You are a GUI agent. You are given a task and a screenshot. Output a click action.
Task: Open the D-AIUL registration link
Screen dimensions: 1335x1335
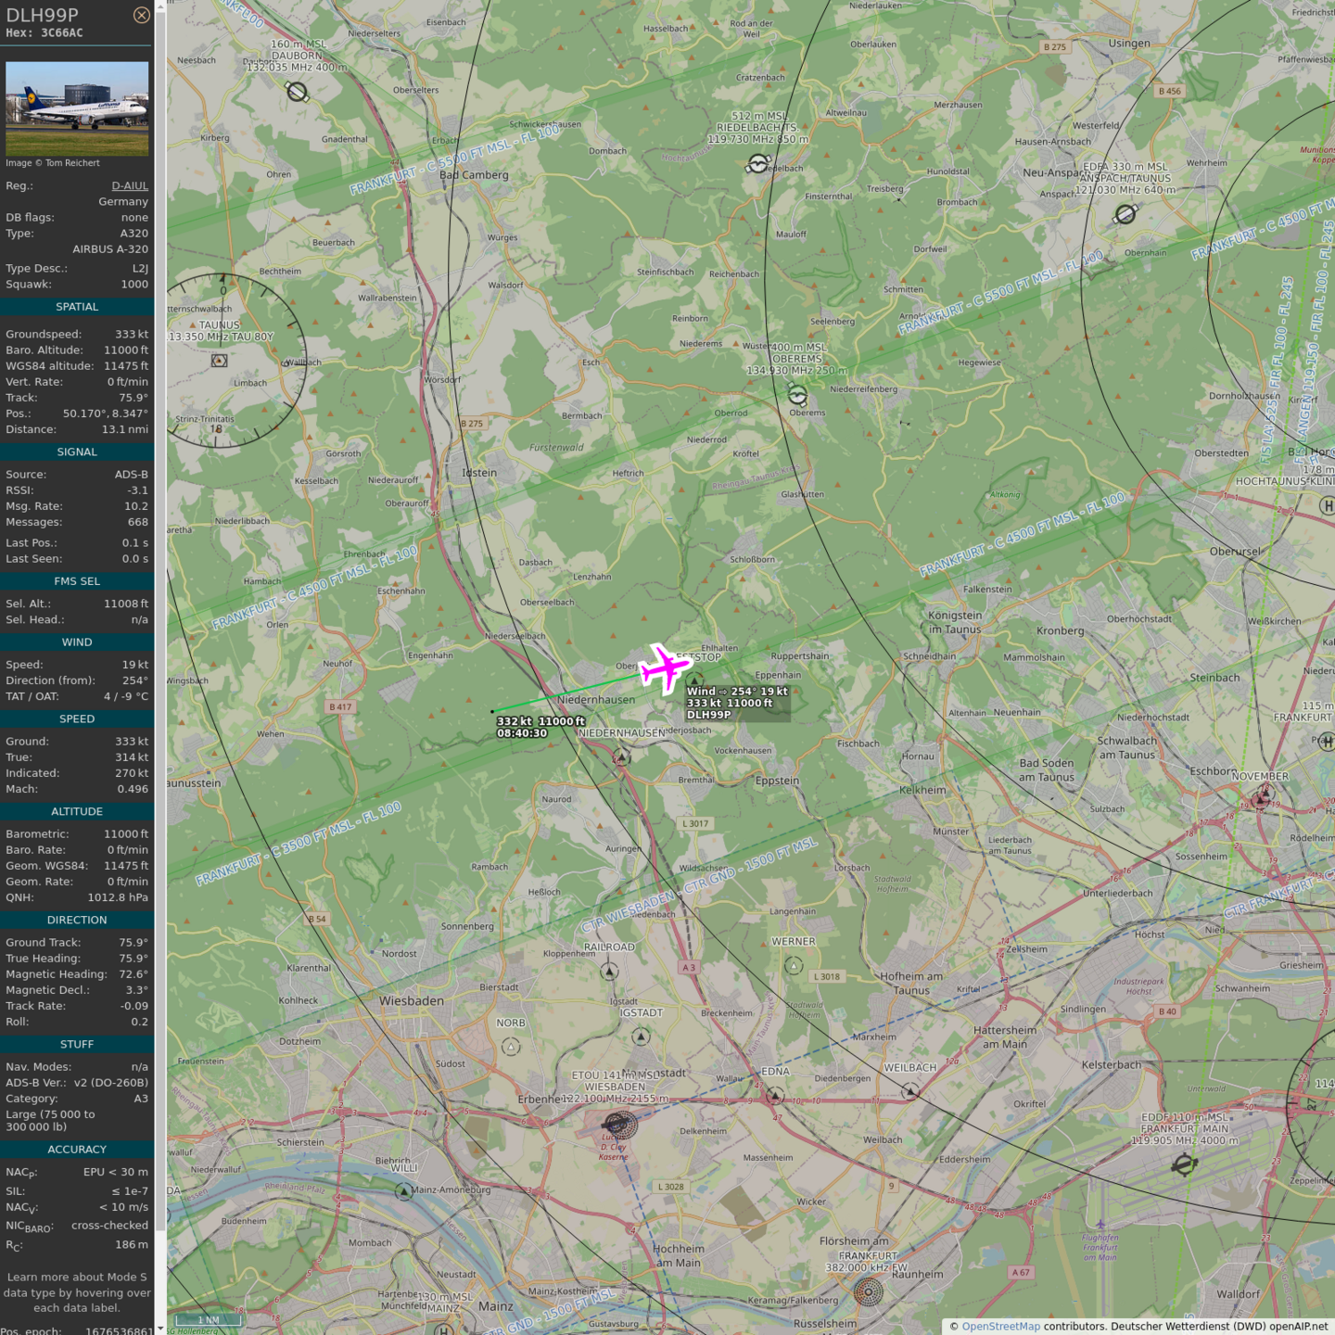[x=130, y=185]
